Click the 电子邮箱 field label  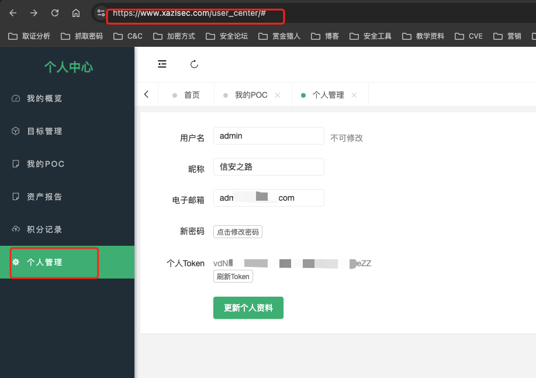tap(188, 200)
